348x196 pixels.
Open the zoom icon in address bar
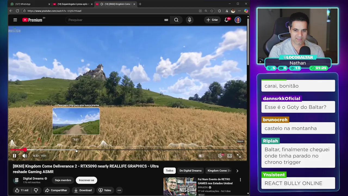(x=206, y=11)
